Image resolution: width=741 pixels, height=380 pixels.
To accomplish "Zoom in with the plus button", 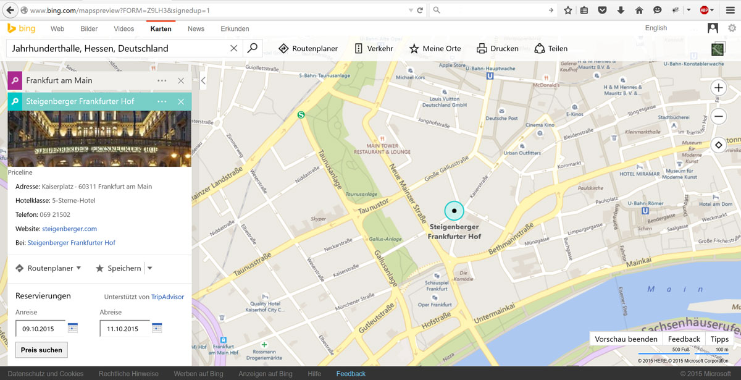I will (718, 88).
